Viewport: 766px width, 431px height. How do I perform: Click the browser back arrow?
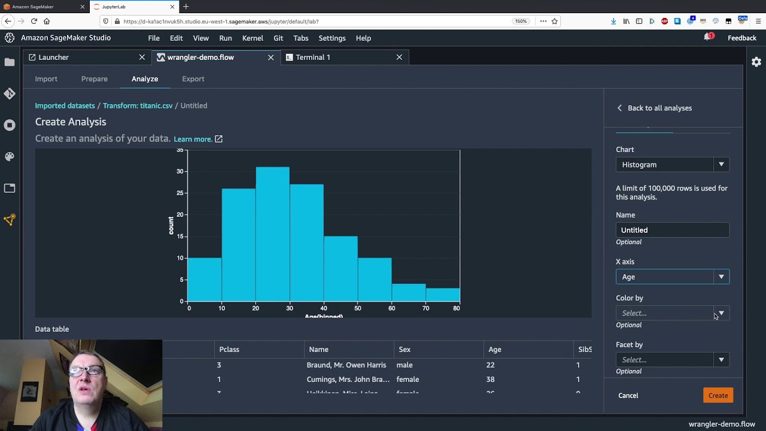coord(8,21)
